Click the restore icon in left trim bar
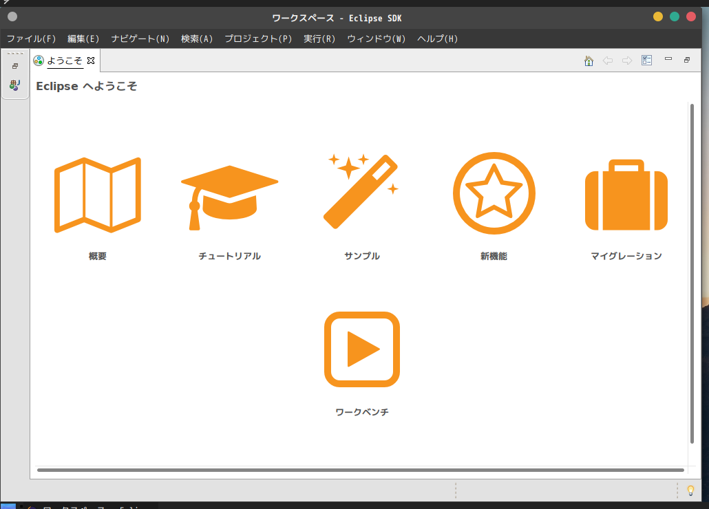Screen dimensions: 709x509 click(15, 66)
